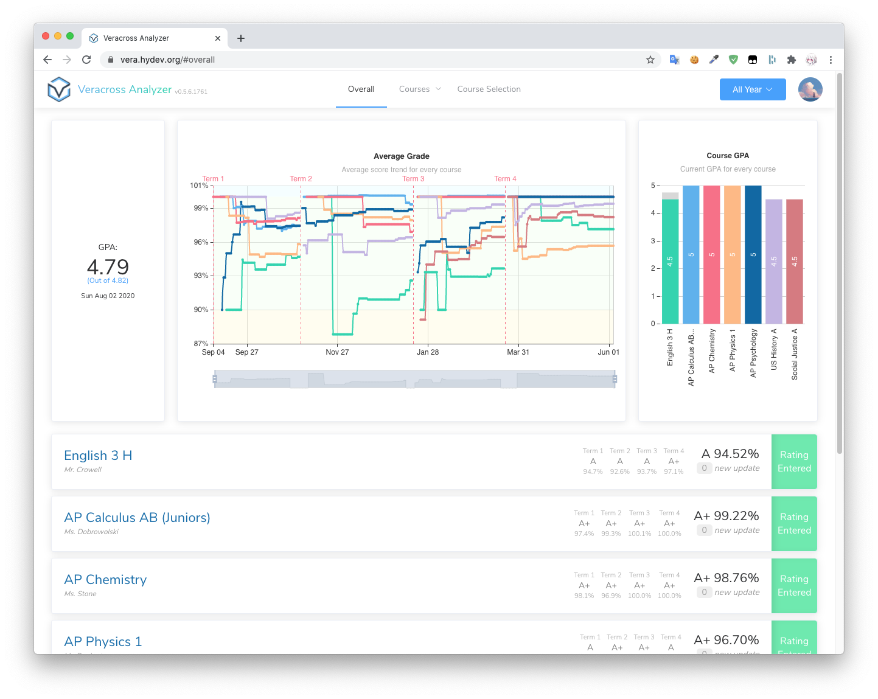Bookmark page with the star icon
Image resolution: width=878 pixels, height=699 pixels.
[650, 60]
